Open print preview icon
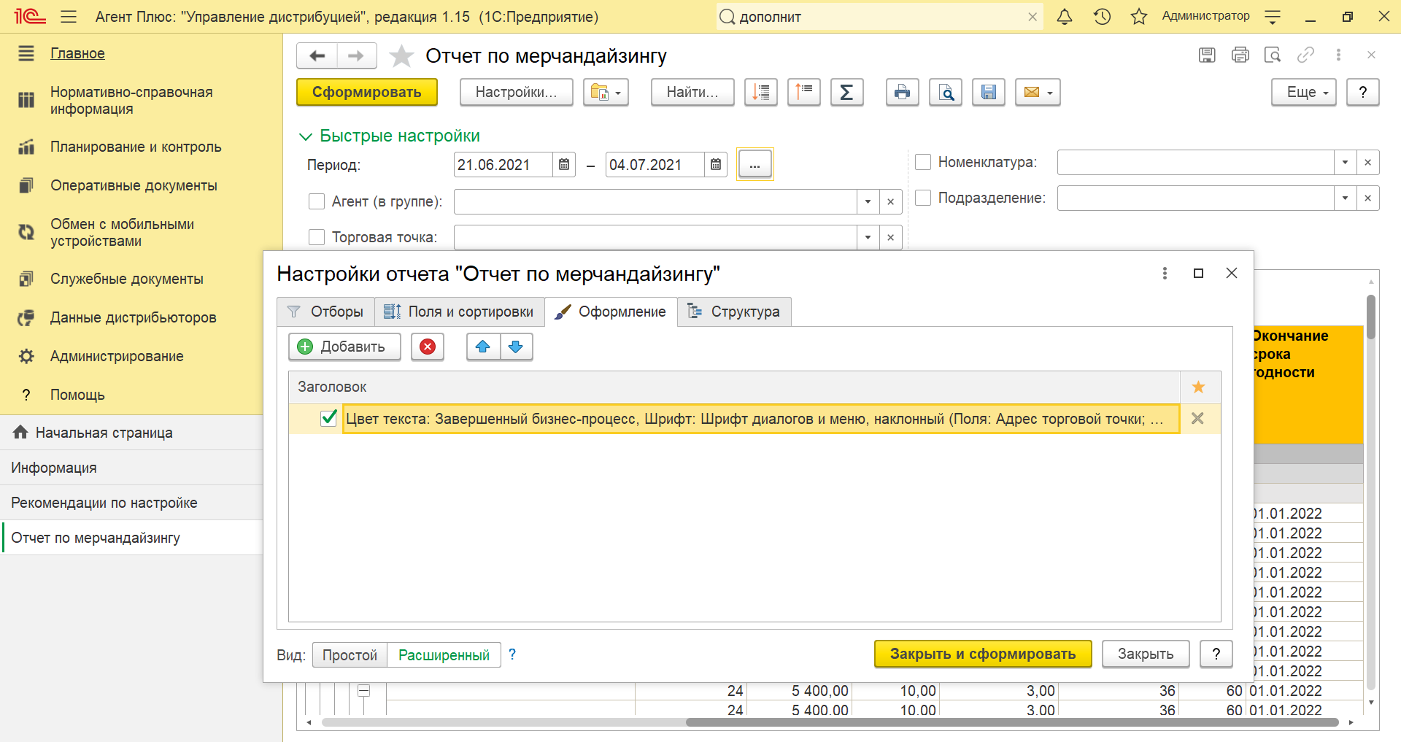 (946, 92)
